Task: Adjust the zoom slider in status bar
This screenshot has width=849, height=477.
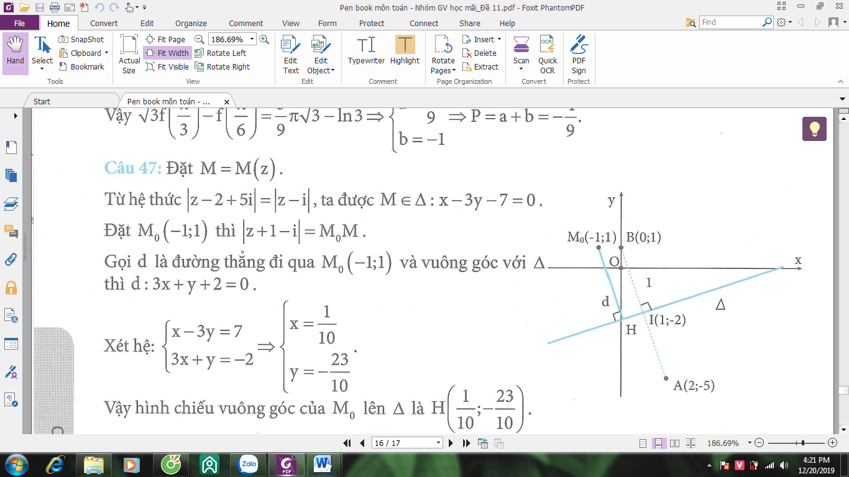Action: coord(804,443)
